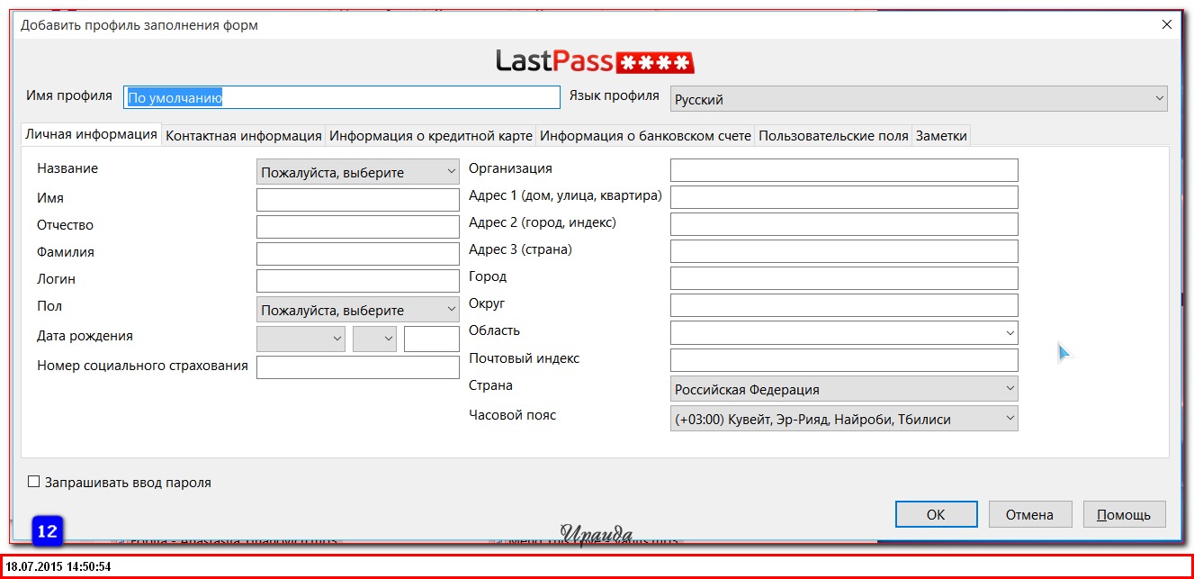Screen dimensions: 1194x579
Task: Click the "Адрес 3 (страна)" field
Action: point(844,251)
